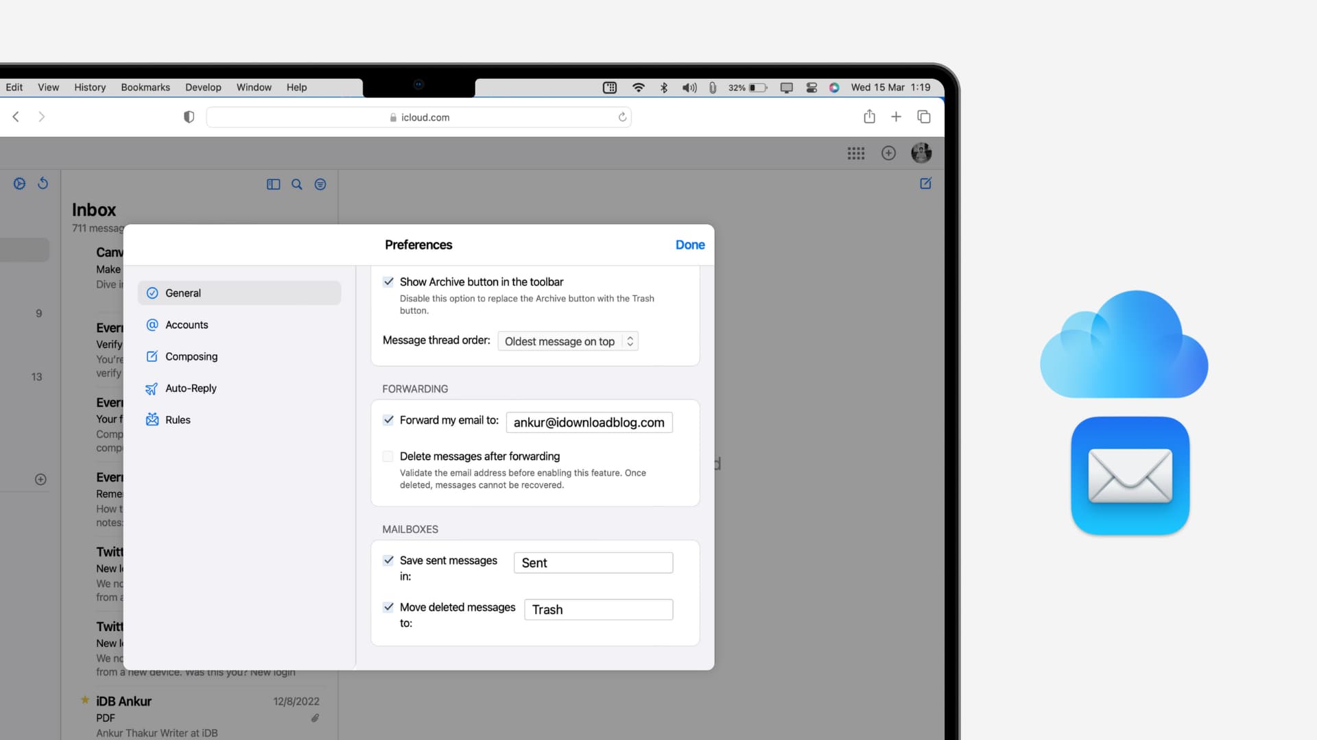
Task: Click Add mailbox button in sidebar
Action: pyautogui.click(x=39, y=479)
